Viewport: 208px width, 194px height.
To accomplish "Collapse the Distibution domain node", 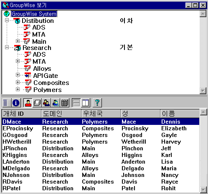I will [x=7, y=20].
